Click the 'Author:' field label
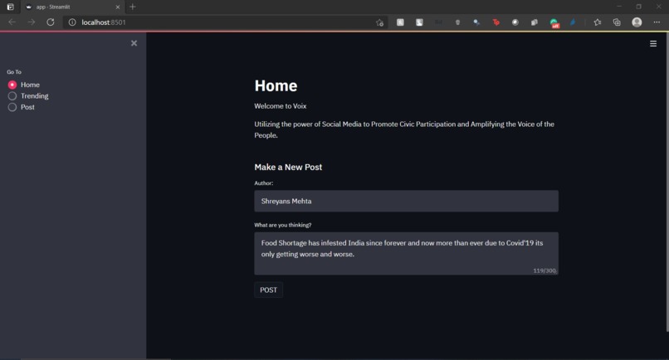 (x=264, y=183)
